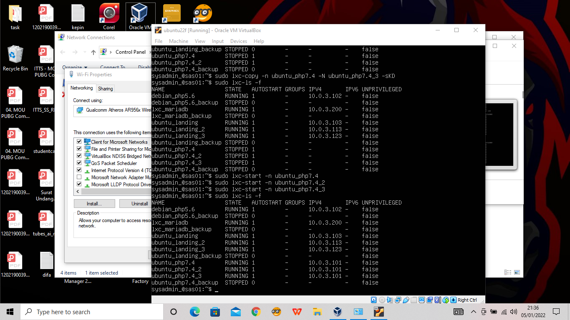Open Microsoft Store from the taskbar
570x320 pixels.
pos(215,312)
